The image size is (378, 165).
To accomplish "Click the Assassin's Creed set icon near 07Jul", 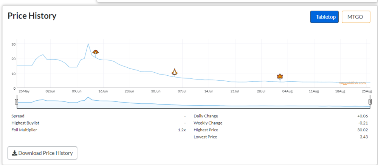I will click(174, 72).
